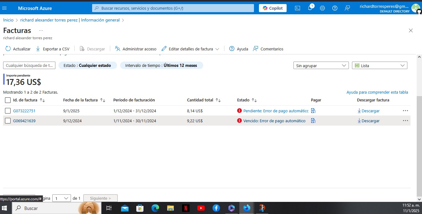Click Exportar a CSV
The image size is (422, 214).
tap(53, 49)
